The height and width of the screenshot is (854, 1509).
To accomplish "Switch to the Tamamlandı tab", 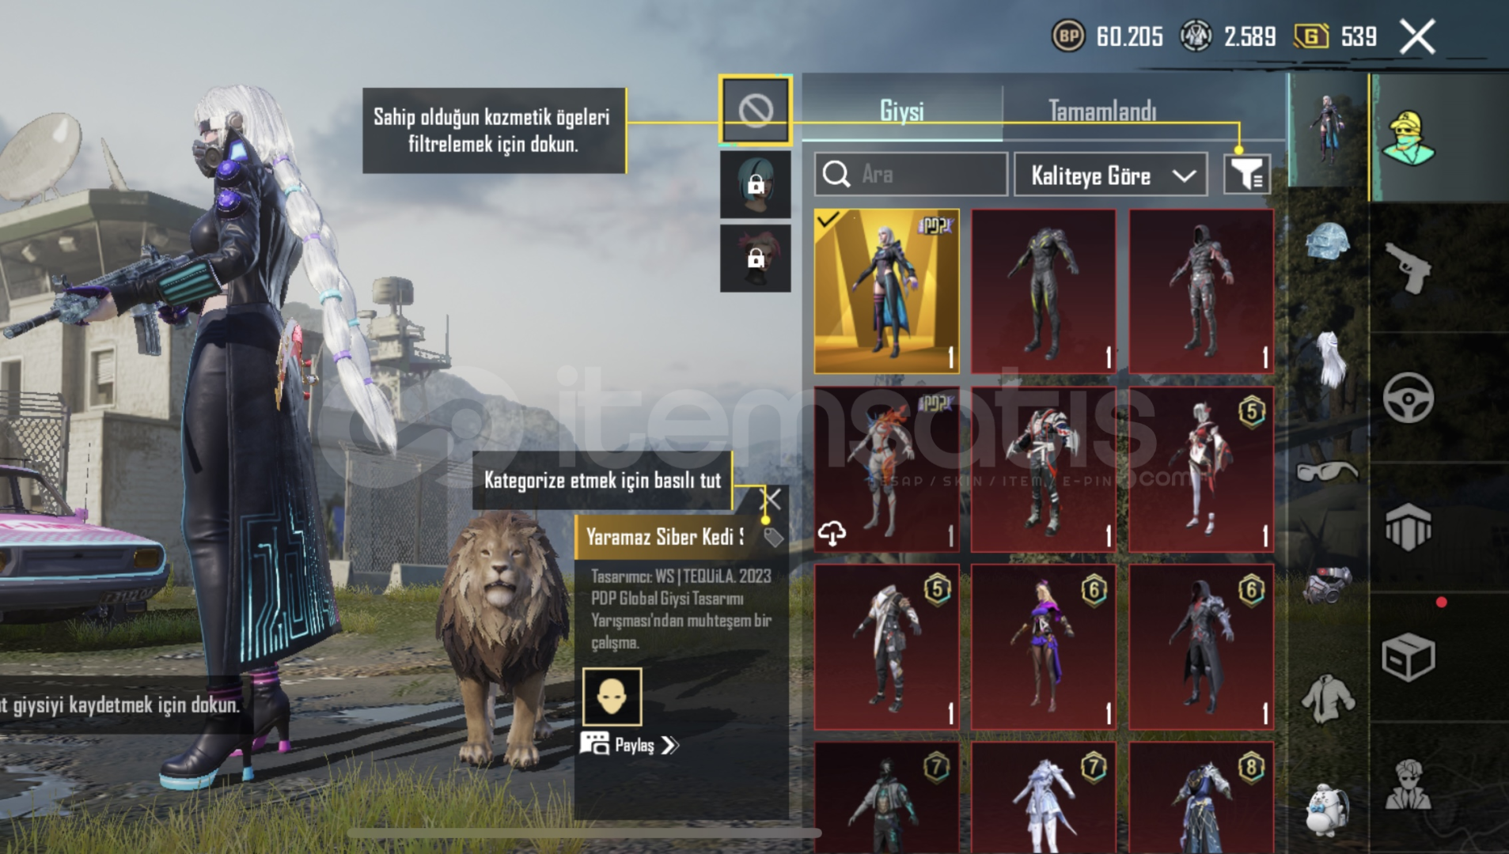I will click(x=1102, y=111).
